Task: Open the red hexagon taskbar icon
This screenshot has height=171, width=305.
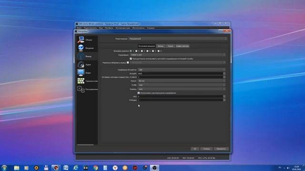Action: click(x=135, y=168)
